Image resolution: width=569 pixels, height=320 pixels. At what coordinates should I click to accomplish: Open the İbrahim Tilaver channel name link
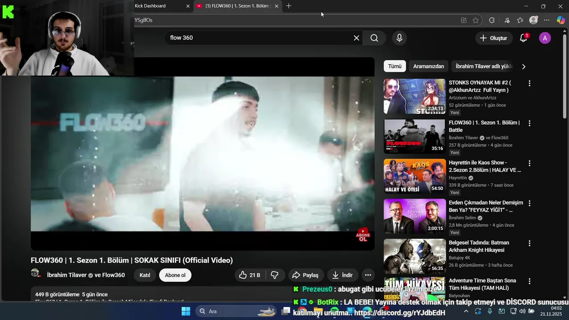tap(67, 275)
